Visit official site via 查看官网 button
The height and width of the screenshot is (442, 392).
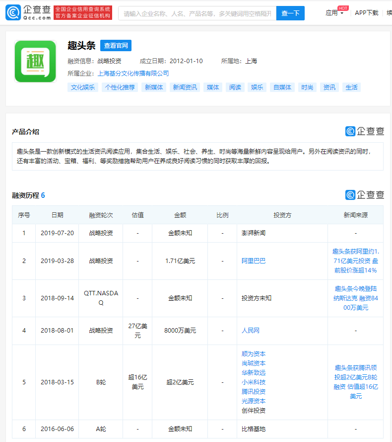point(116,46)
